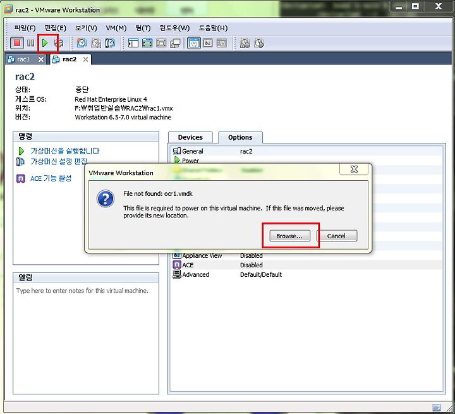Viewport: 455px width, 414px height.
Task: Close the rac1 tab
Action: 41,59
